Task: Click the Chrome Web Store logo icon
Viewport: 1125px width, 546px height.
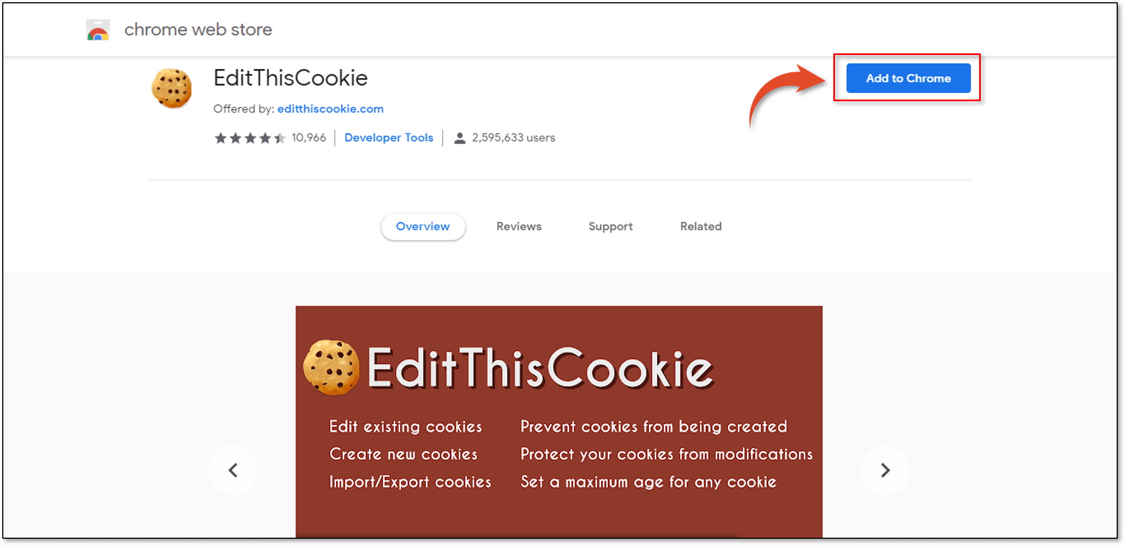Action: (x=98, y=30)
